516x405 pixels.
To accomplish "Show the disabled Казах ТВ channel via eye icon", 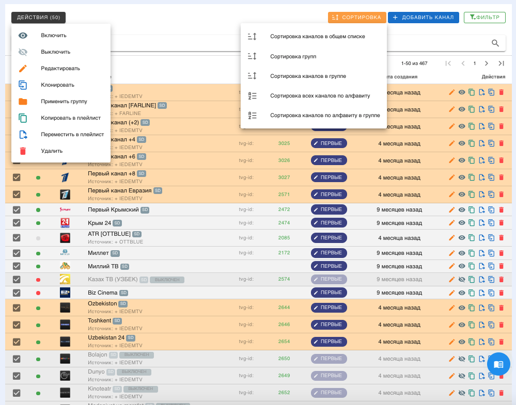I will pos(462,280).
